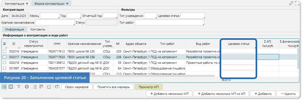Check the row checkbox for ID 002016
302x100 pixels.
(4, 51)
